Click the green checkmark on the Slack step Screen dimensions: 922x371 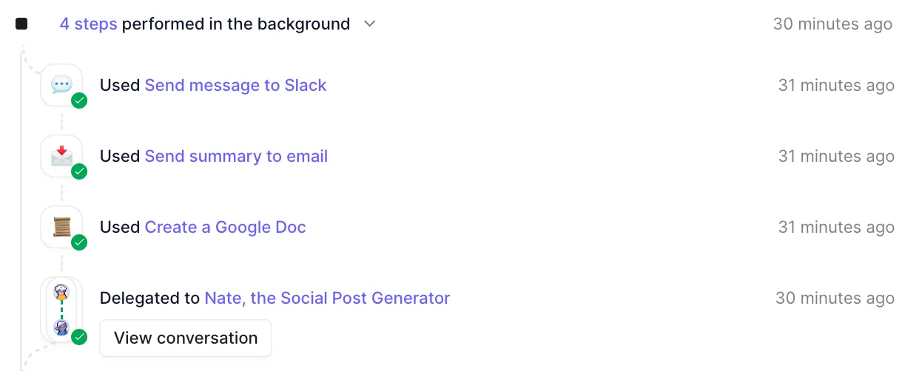[79, 101]
